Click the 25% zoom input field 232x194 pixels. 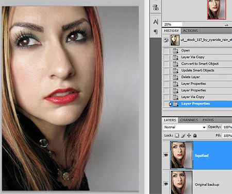coord(172,24)
